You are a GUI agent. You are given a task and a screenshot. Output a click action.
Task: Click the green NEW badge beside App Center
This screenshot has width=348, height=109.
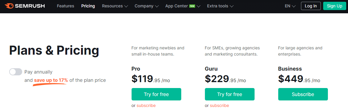pos(192,6)
